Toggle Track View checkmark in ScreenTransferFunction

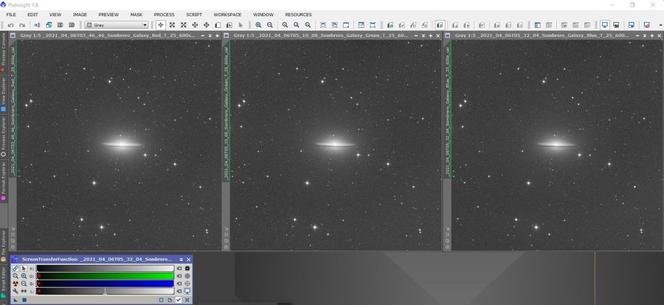click(x=178, y=300)
